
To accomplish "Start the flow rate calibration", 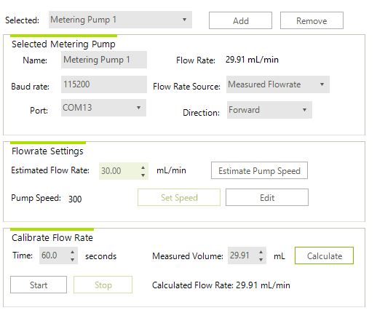I will click(39, 285).
